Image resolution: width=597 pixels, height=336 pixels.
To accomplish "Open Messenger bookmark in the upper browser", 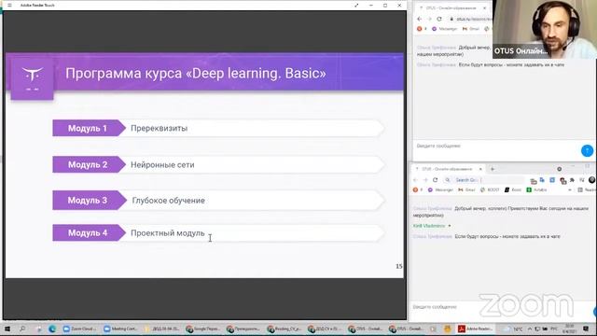I will point(444,29).
